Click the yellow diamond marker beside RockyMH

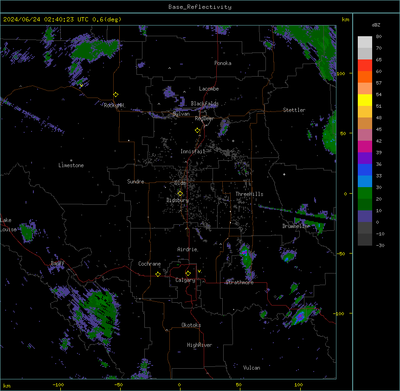116,95
